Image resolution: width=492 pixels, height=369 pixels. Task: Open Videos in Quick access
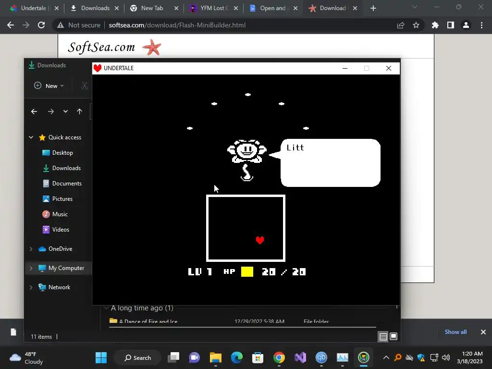[56, 229]
